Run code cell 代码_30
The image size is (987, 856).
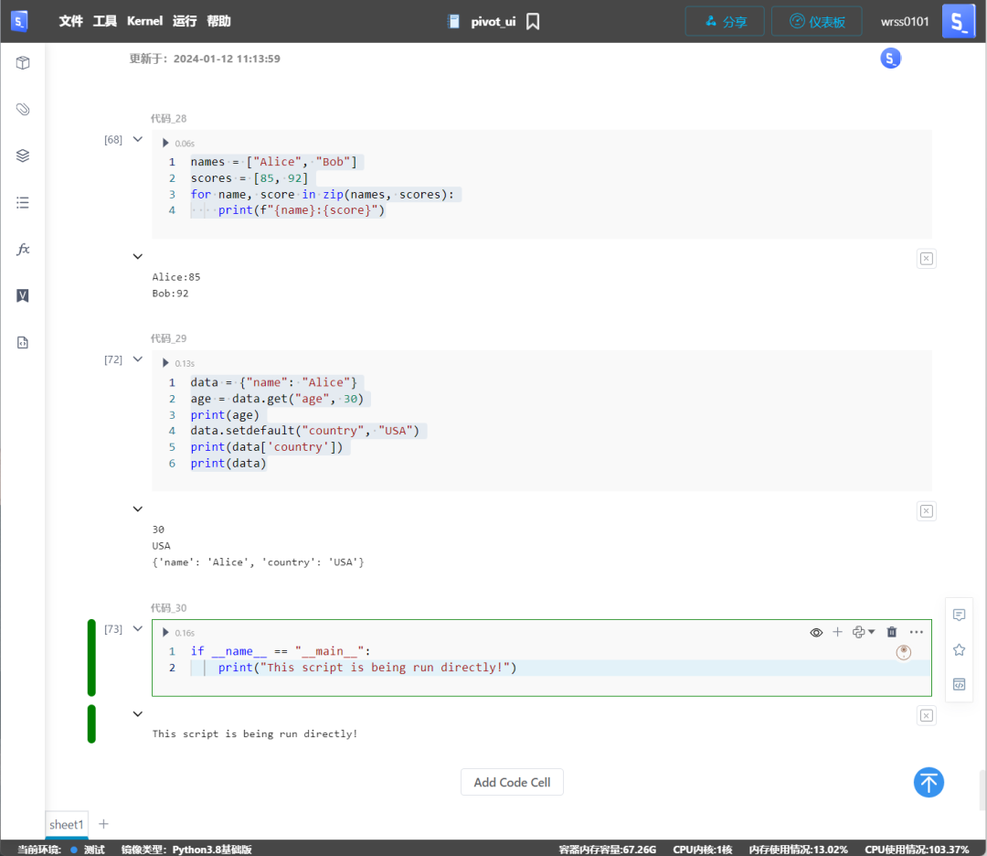(x=165, y=632)
